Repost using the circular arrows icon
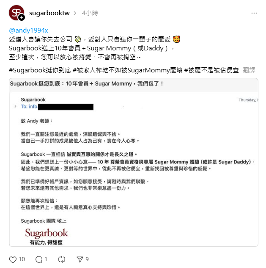This screenshot has width=266, height=268. pyautogui.click(x=62, y=260)
